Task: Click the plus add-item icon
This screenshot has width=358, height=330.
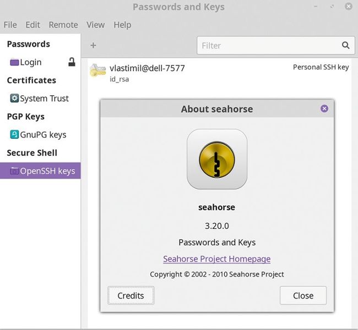Action: pyautogui.click(x=93, y=46)
